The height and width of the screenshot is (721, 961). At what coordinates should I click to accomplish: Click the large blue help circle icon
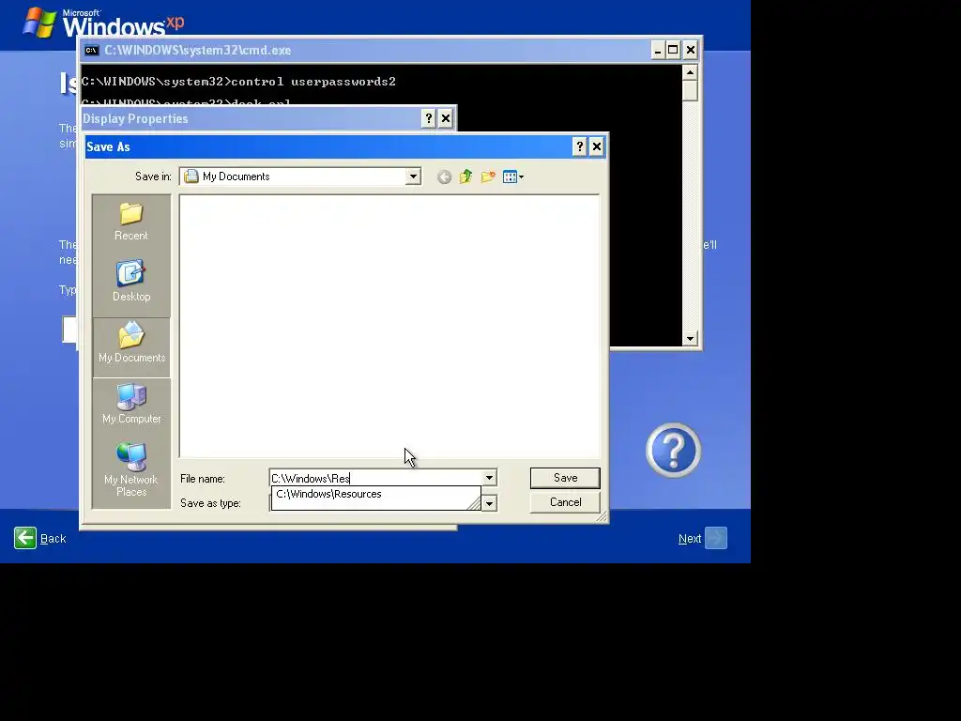pos(673,450)
